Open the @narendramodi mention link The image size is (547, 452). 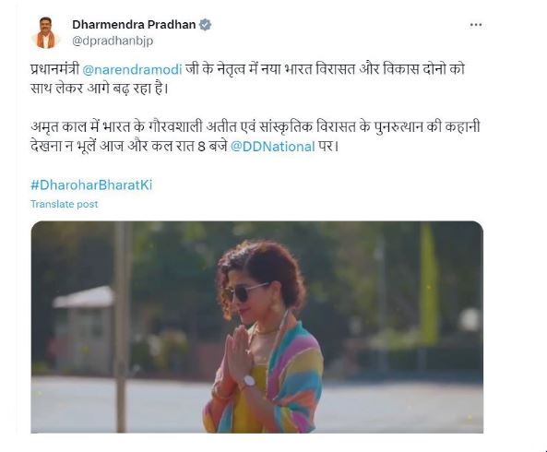pos(132,69)
